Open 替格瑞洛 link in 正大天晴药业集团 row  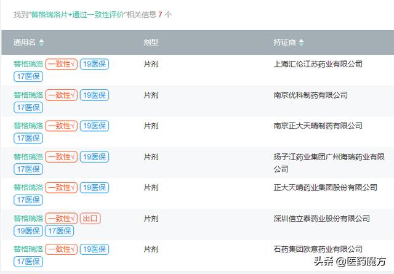28,187
